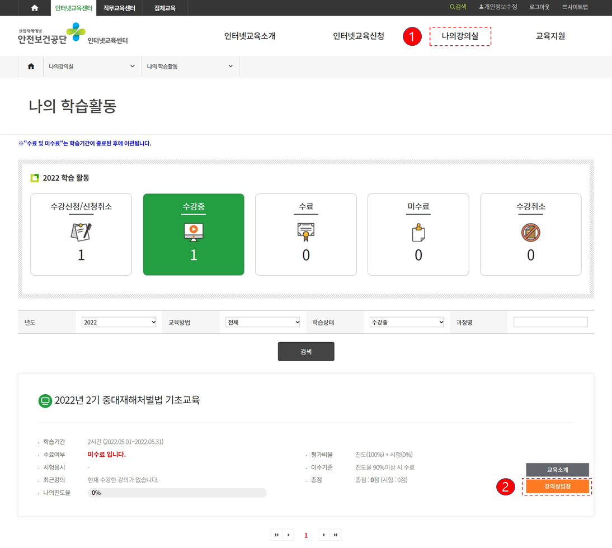Open the 년도 year dropdown showing 2022
612x548 pixels.
click(119, 322)
